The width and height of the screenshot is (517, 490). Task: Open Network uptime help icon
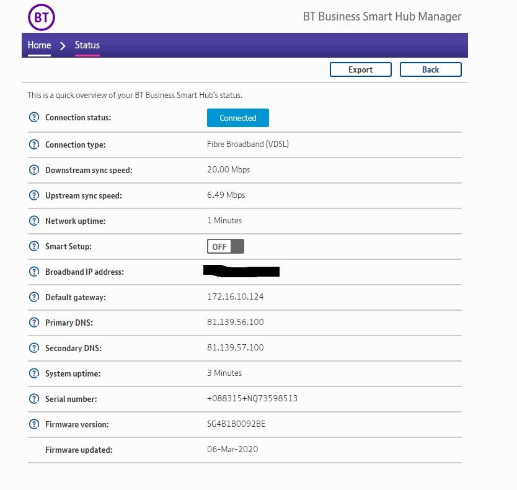pos(34,221)
